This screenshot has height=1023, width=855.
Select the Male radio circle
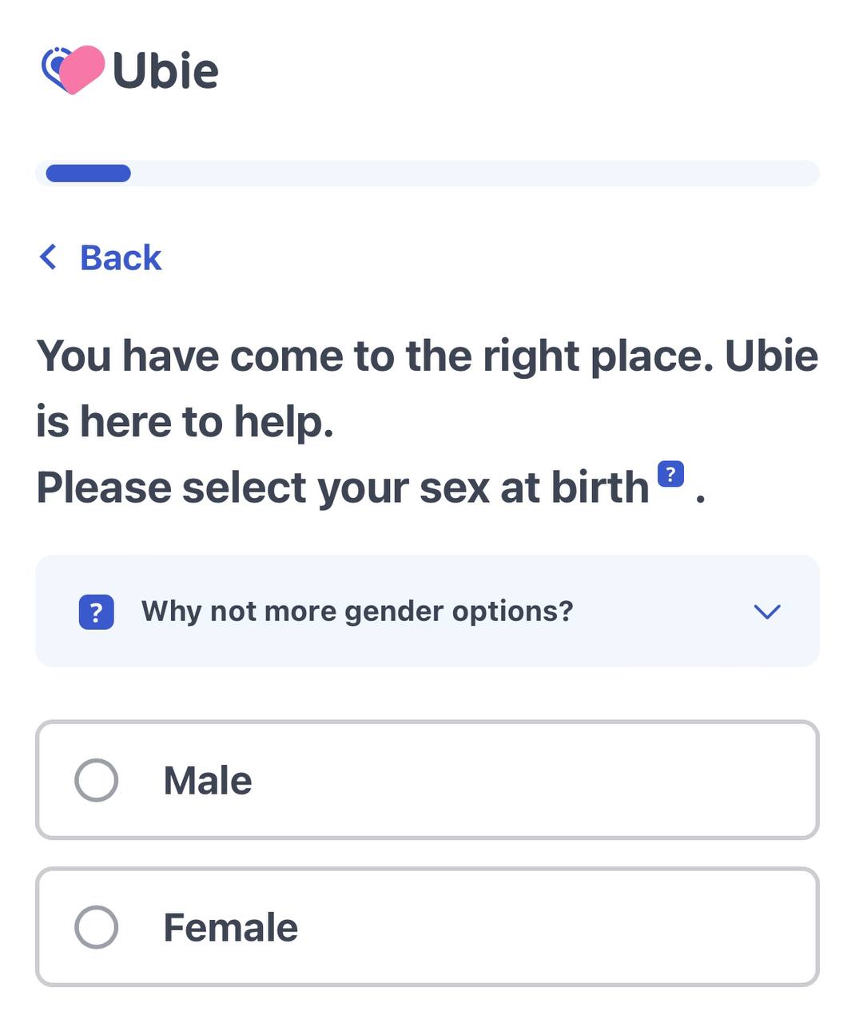[97, 780]
